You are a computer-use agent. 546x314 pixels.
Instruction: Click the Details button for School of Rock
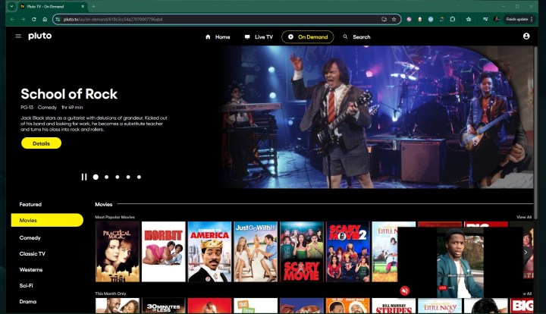[x=41, y=143]
